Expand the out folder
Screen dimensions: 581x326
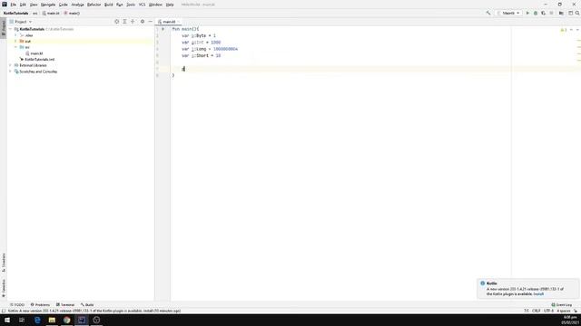coord(16,41)
